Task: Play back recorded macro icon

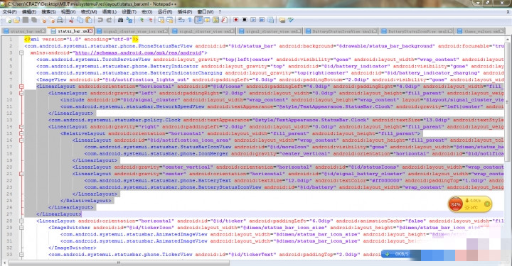Action: tap(253, 20)
